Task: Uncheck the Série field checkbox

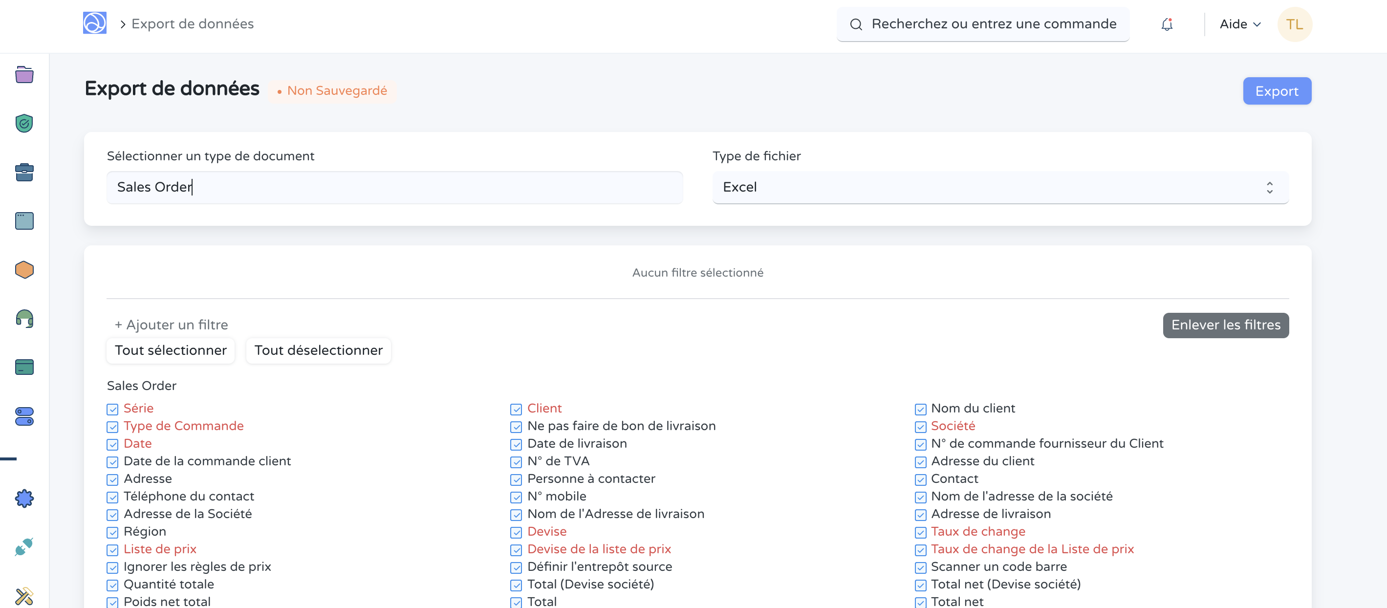Action: (x=112, y=409)
